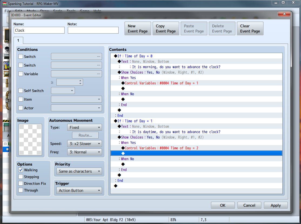The width and height of the screenshot is (301, 224).
Task: Click the variable value stepper arrows
Action: (x=81, y=82)
